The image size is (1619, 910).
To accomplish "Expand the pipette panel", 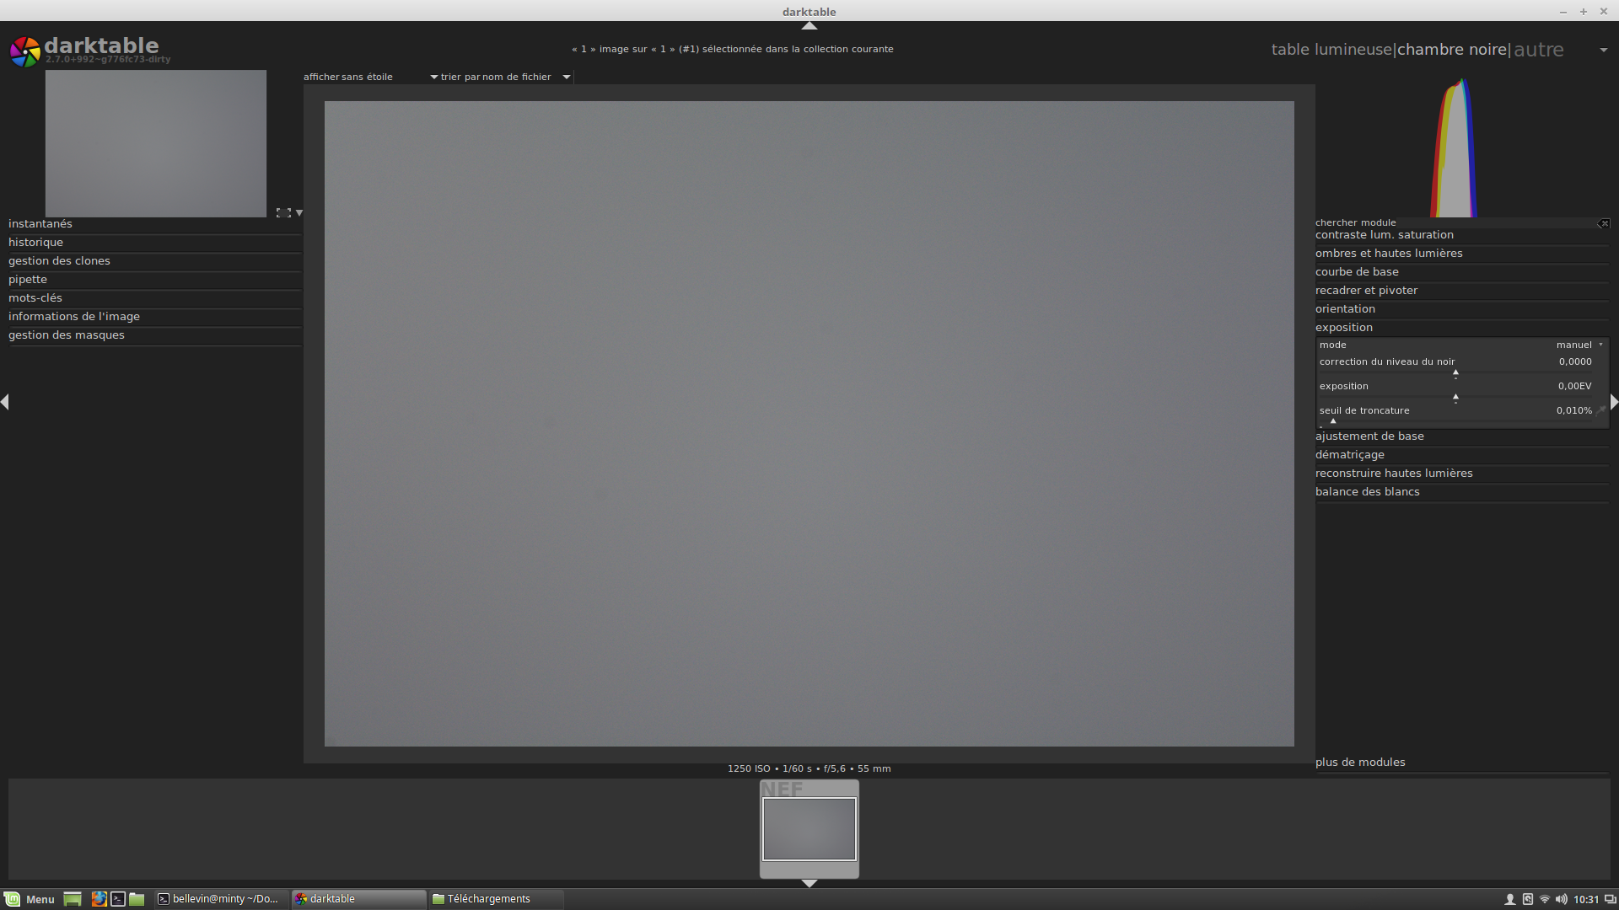I will [154, 280].
